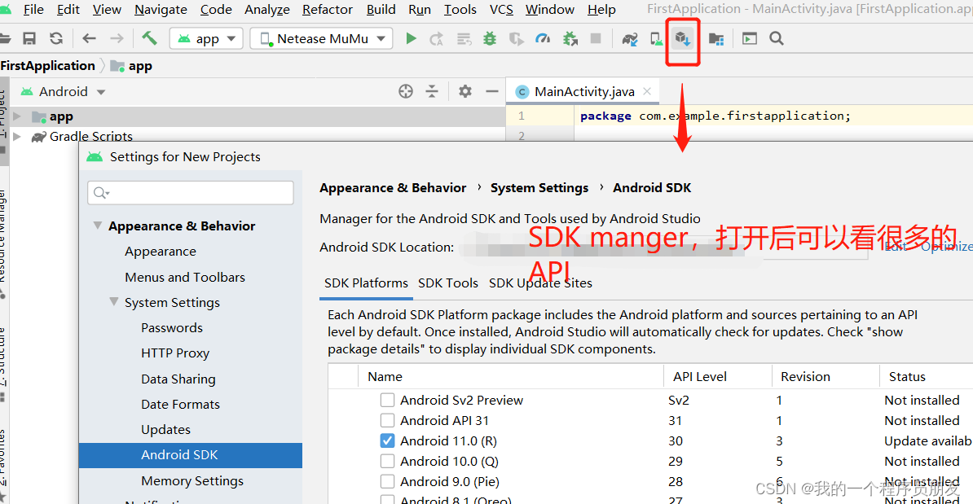Open the Refactor menu

[x=327, y=9]
